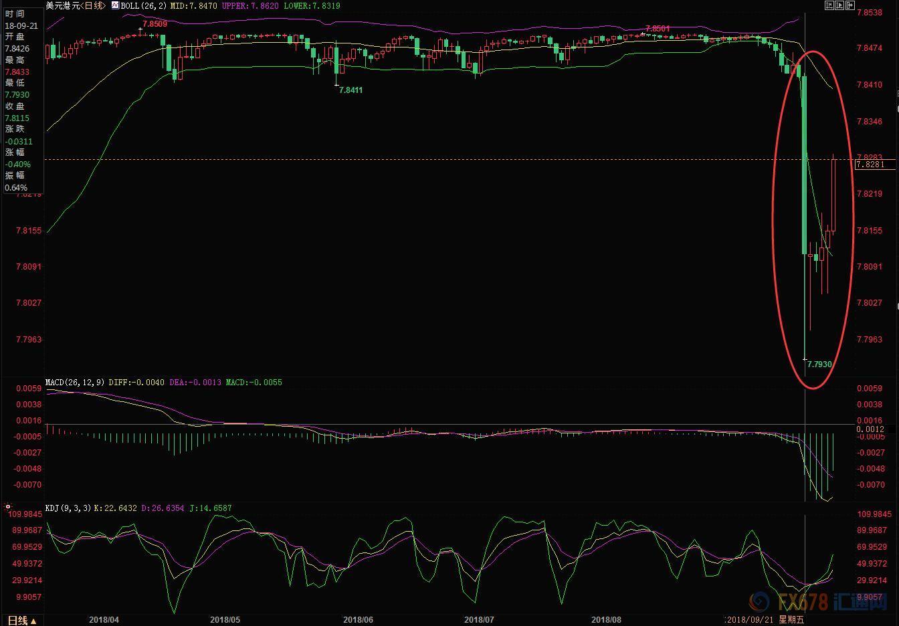Image resolution: width=899 pixels, height=626 pixels.
Task: Click the DIFF:-0.0040 value
Action: (x=136, y=383)
